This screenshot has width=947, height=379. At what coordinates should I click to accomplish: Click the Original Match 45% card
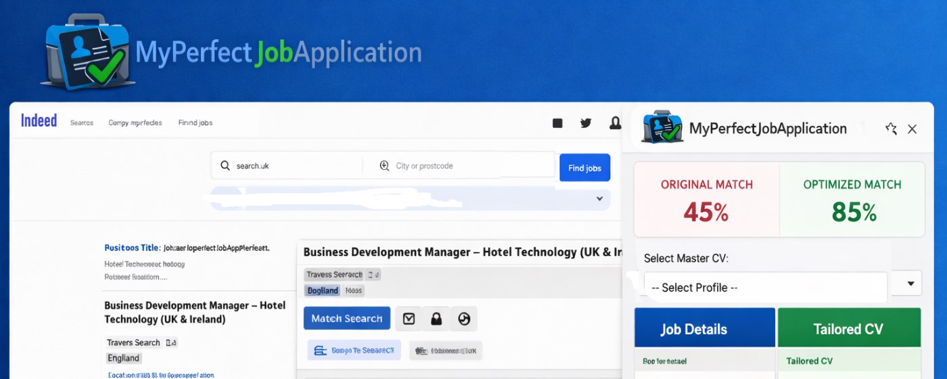click(707, 200)
